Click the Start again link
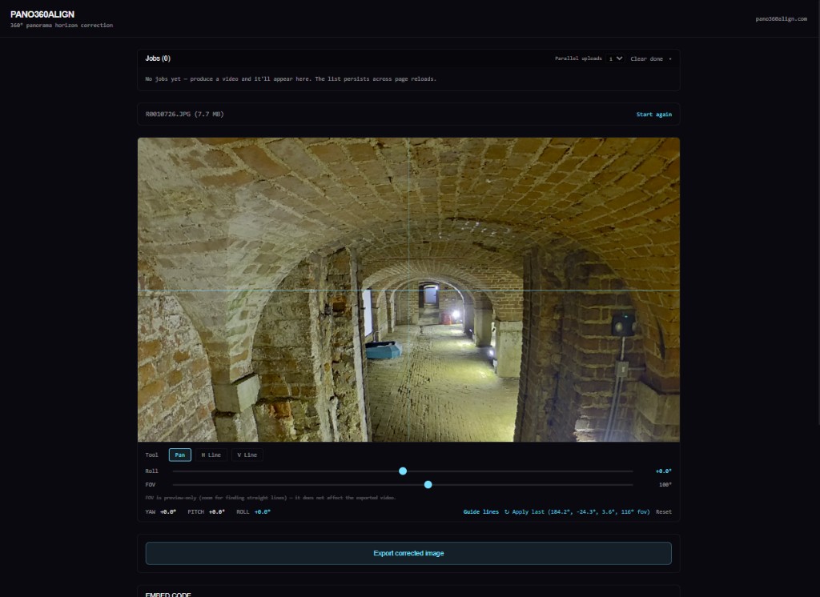 (653, 114)
